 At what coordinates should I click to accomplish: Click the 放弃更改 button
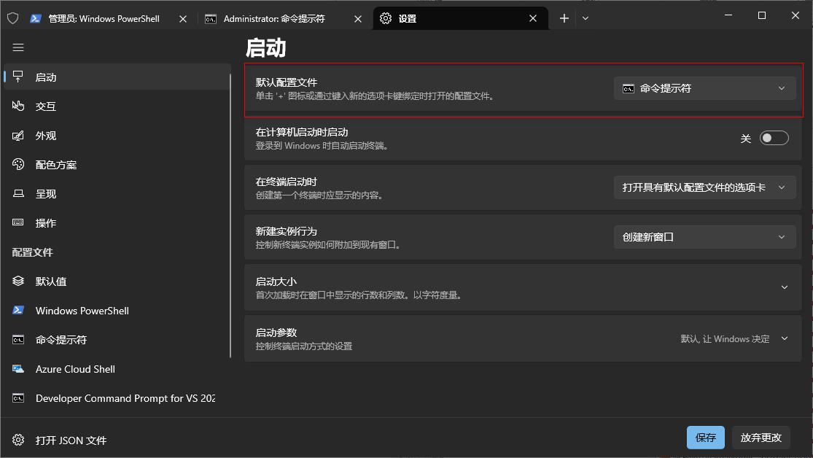point(761,437)
